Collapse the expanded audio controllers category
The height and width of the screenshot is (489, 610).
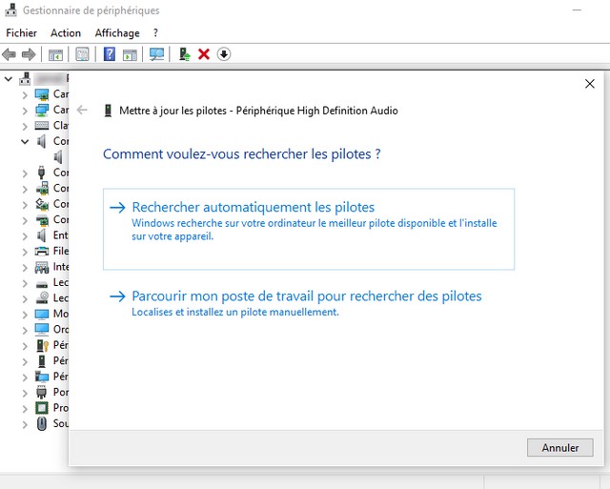click(26, 141)
